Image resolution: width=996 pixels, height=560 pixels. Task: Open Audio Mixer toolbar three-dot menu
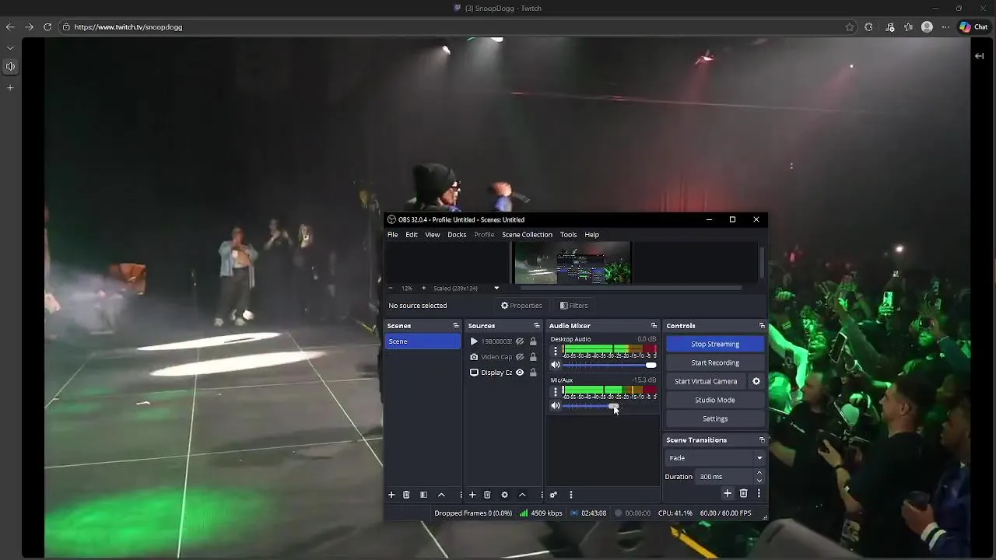click(x=571, y=495)
